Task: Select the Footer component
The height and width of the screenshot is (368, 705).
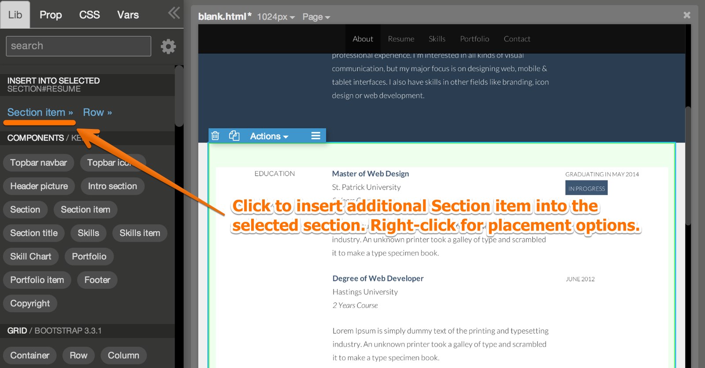Action: coord(97,280)
